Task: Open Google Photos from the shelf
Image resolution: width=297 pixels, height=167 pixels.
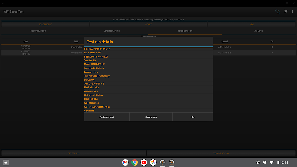Action: click(x=153, y=163)
